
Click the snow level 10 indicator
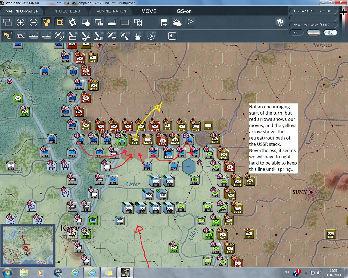(330, 33)
